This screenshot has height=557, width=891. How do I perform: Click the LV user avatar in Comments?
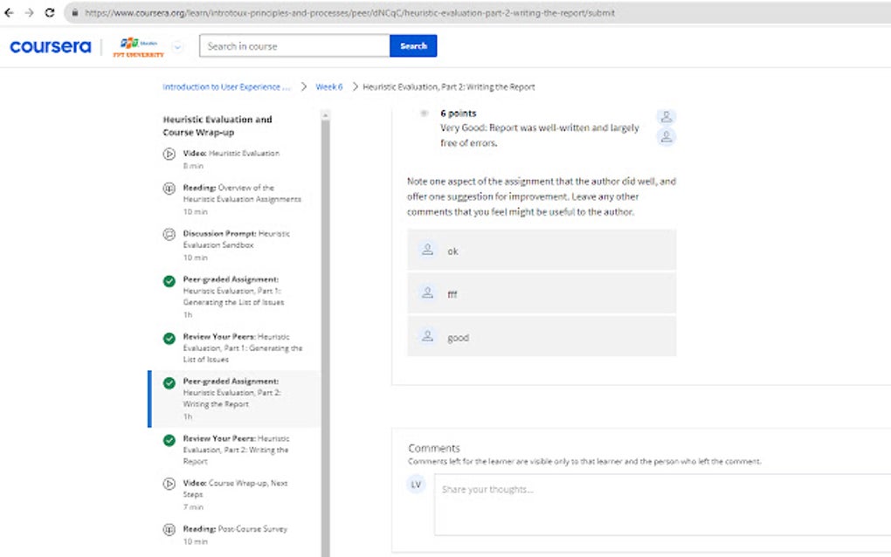pos(417,485)
